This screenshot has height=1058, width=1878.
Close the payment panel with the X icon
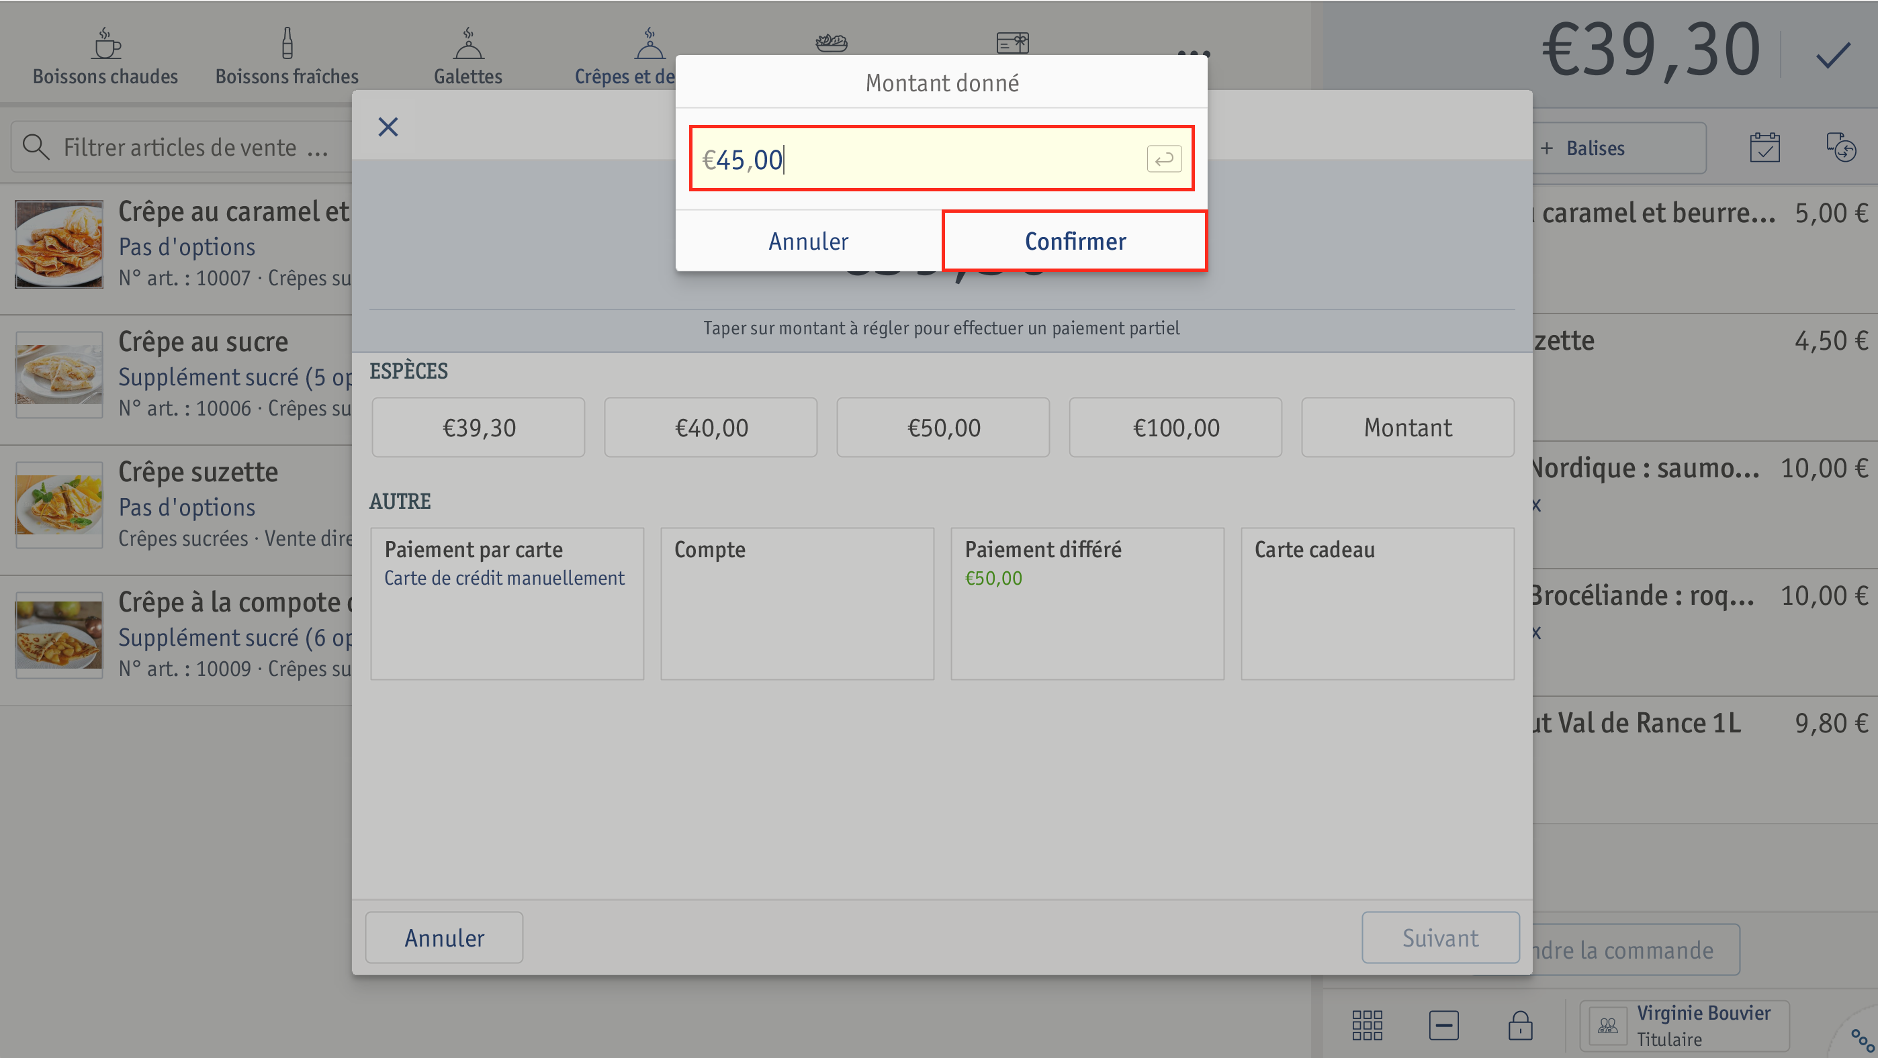(388, 128)
